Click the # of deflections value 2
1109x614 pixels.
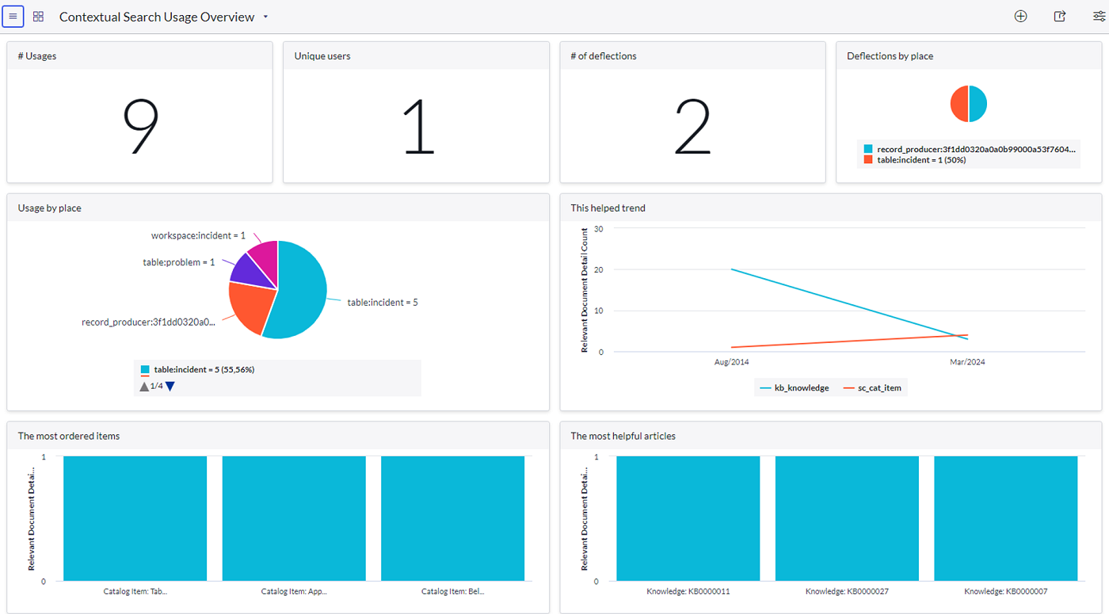(x=693, y=127)
